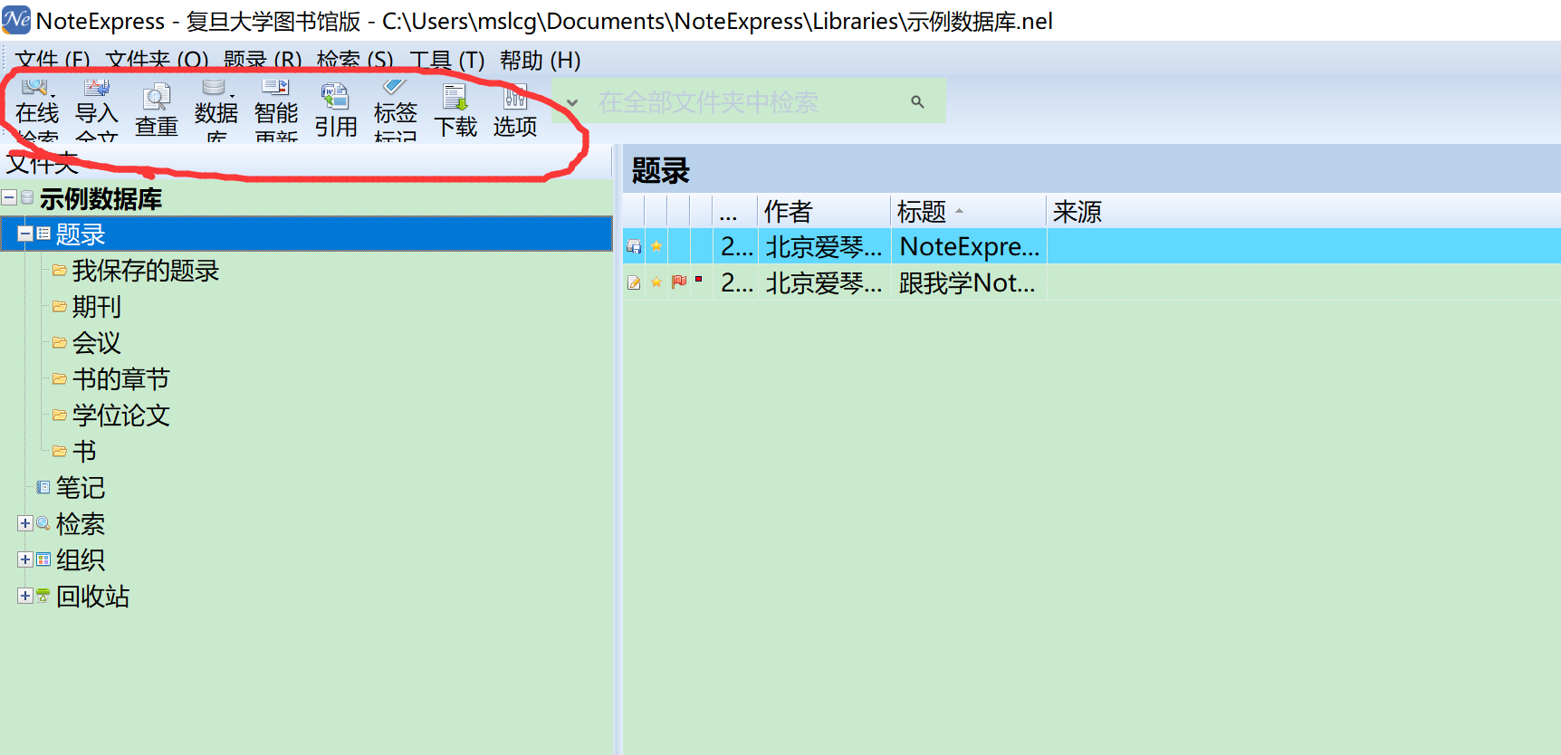Open the 检索 (S) menu
Screen dimensions: 1561x755
click(x=355, y=60)
